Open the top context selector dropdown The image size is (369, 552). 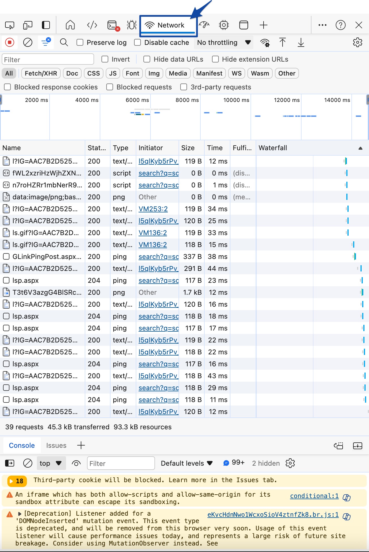tap(51, 463)
